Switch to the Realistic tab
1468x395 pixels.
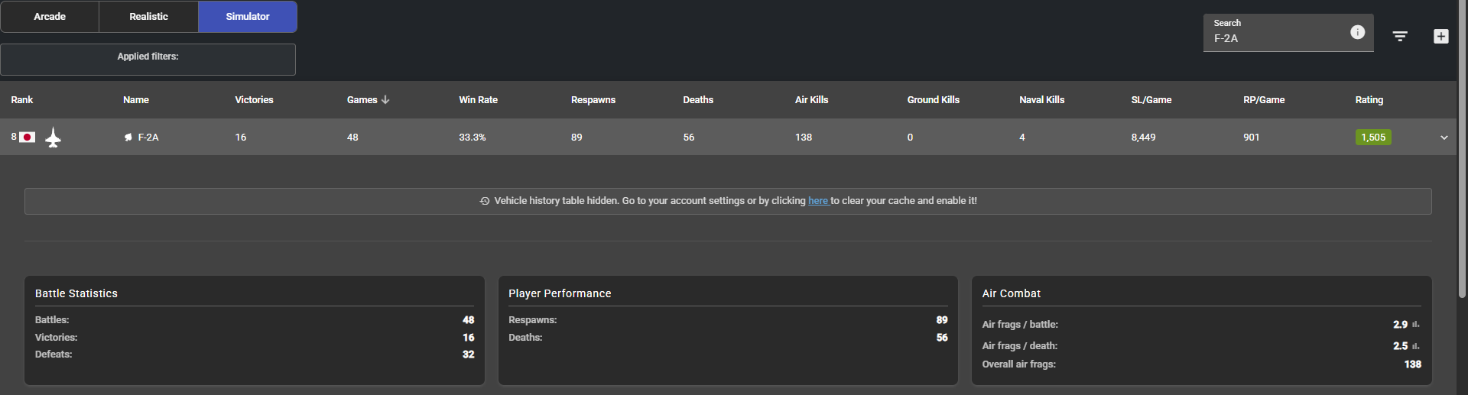point(148,17)
